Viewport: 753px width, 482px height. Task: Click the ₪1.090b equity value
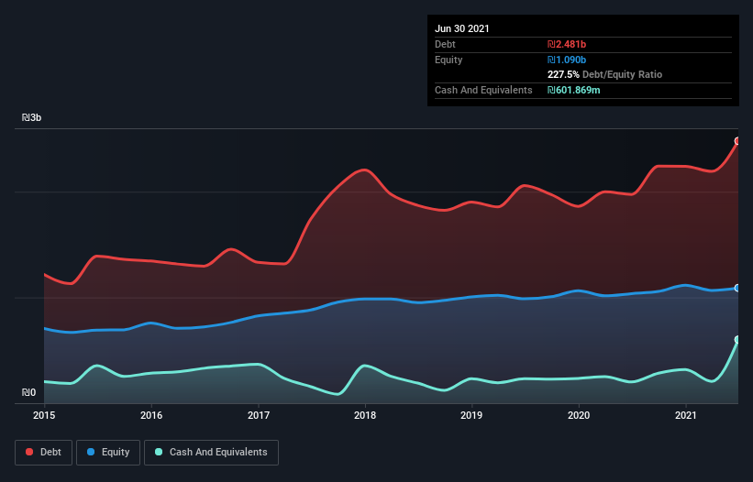(567, 60)
